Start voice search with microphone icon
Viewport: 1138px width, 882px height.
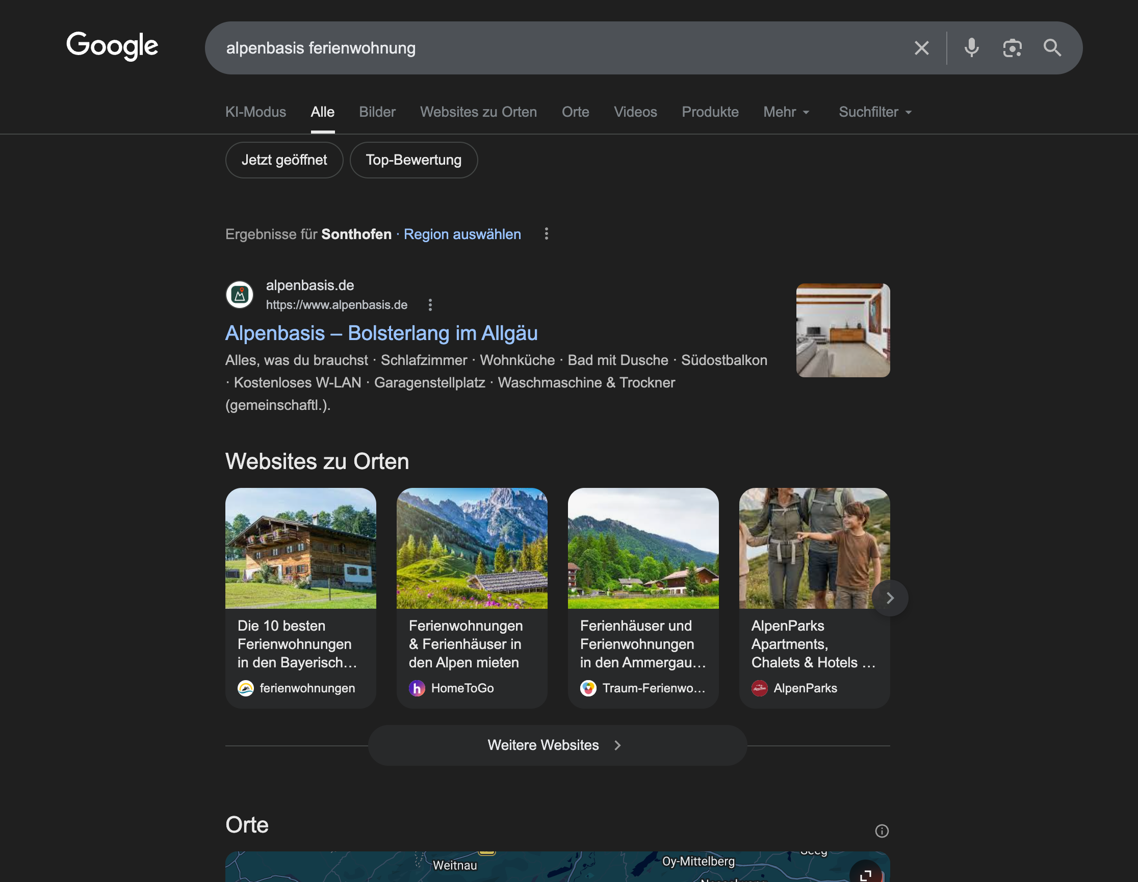tap(971, 48)
